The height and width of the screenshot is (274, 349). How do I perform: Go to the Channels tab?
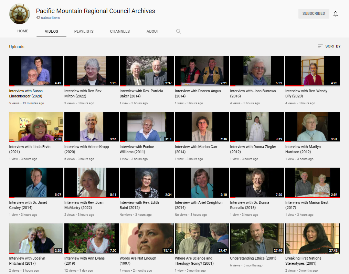click(x=120, y=31)
